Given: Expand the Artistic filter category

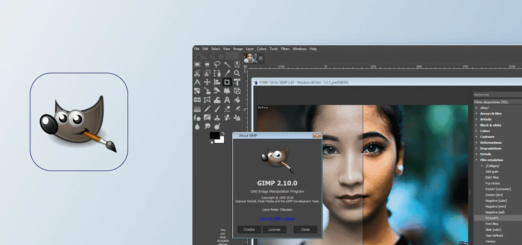Looking at the screenshot, I should 476,119.
